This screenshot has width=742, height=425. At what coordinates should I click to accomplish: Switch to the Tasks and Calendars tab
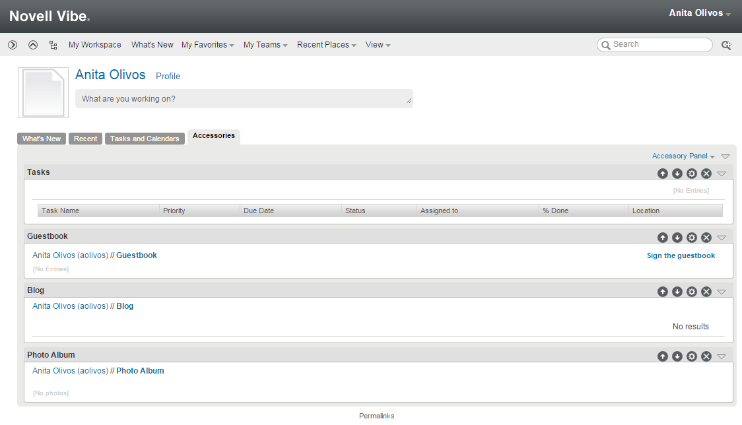point(145,139)
